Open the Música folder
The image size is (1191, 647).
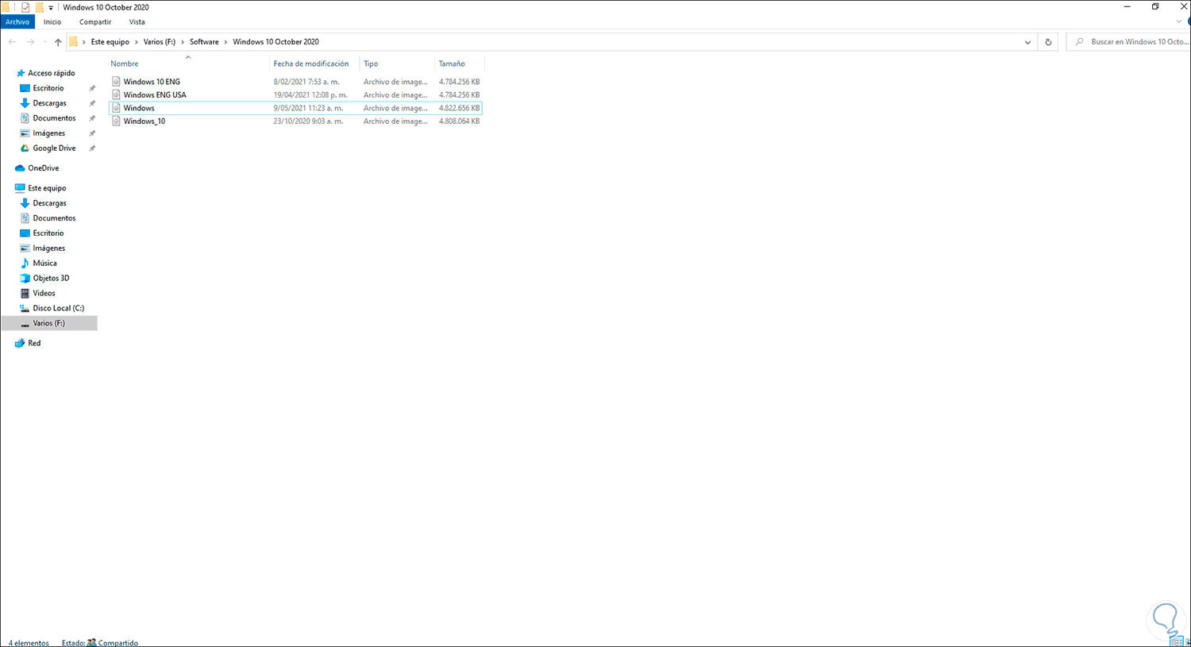(44, 264)
